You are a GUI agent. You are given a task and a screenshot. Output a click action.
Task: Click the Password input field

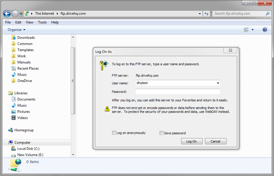coord(178,92)
